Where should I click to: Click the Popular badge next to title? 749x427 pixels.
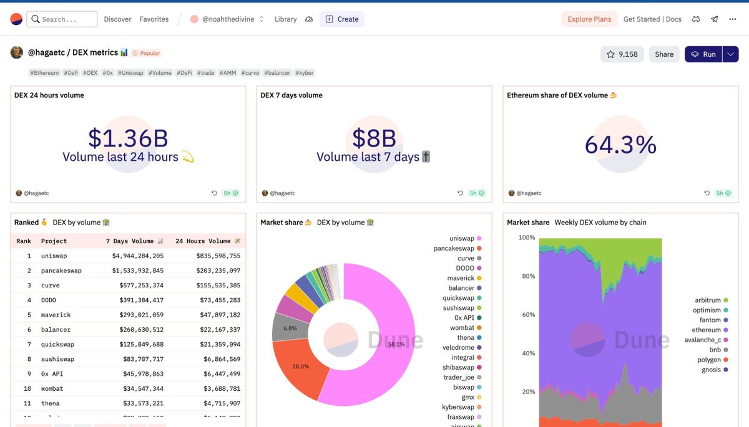147,54
